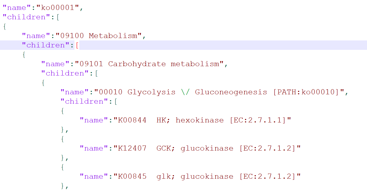Click the escaped slash in Glycolysis \/ Gluconeogenesis

185,92
